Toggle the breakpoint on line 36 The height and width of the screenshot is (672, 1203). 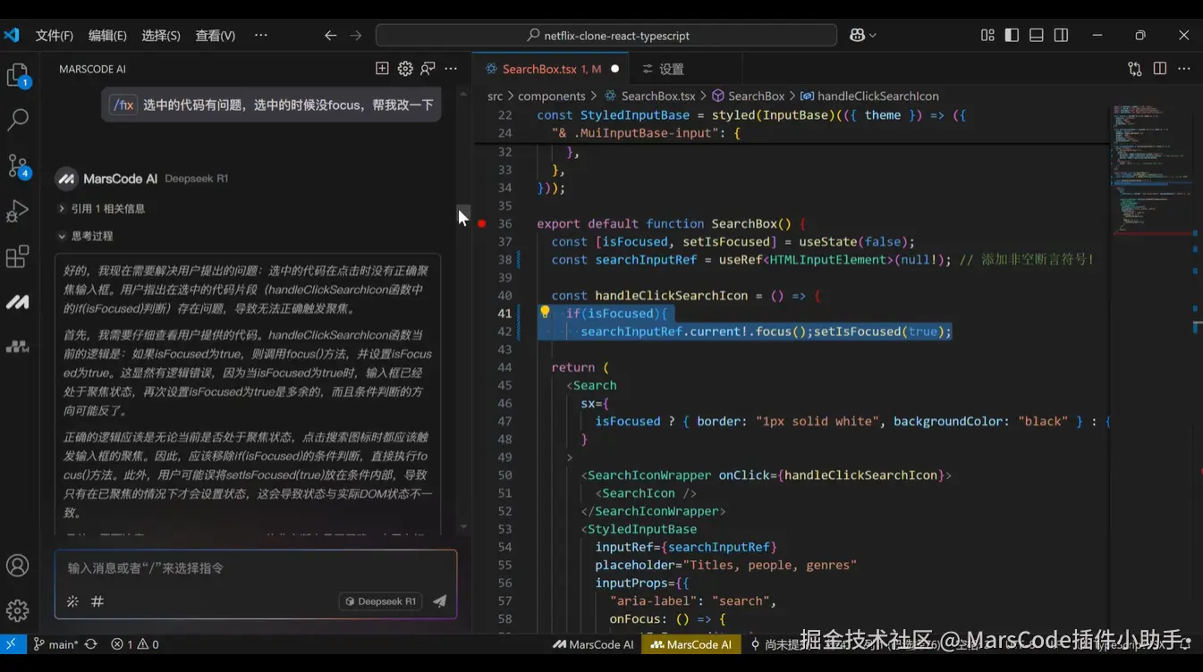click(x=482, y=223)
